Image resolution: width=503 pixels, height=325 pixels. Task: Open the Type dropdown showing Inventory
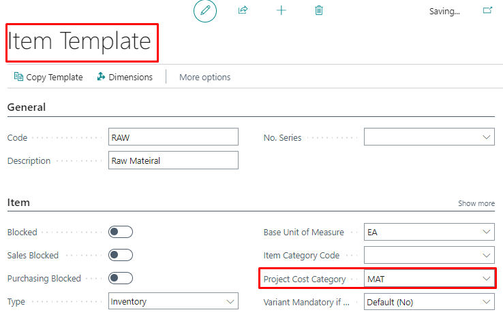230,301
